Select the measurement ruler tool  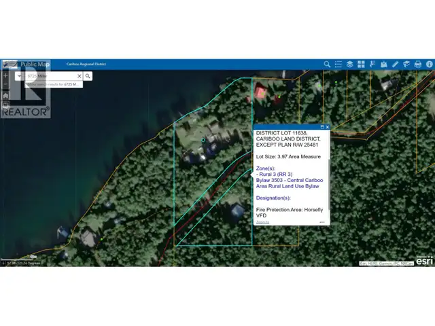(395, 65)
